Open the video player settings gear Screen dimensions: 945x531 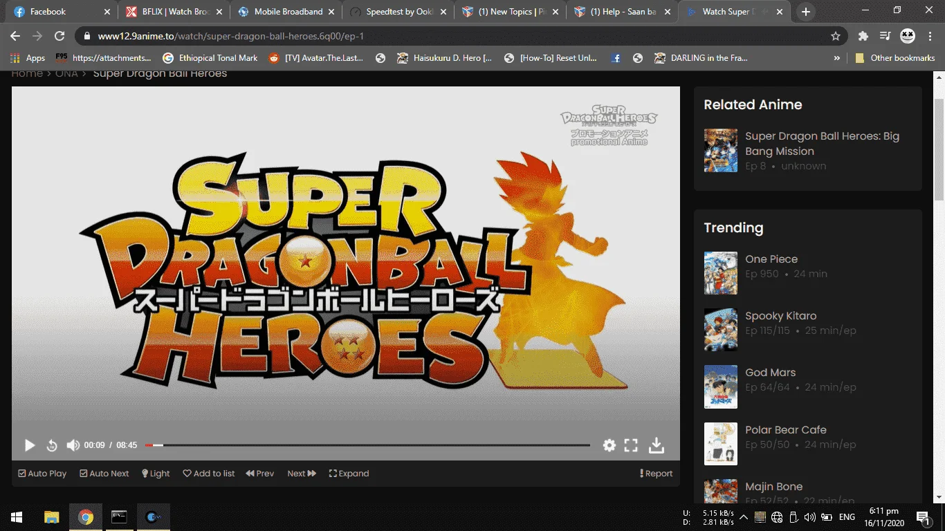coord(609,445)
